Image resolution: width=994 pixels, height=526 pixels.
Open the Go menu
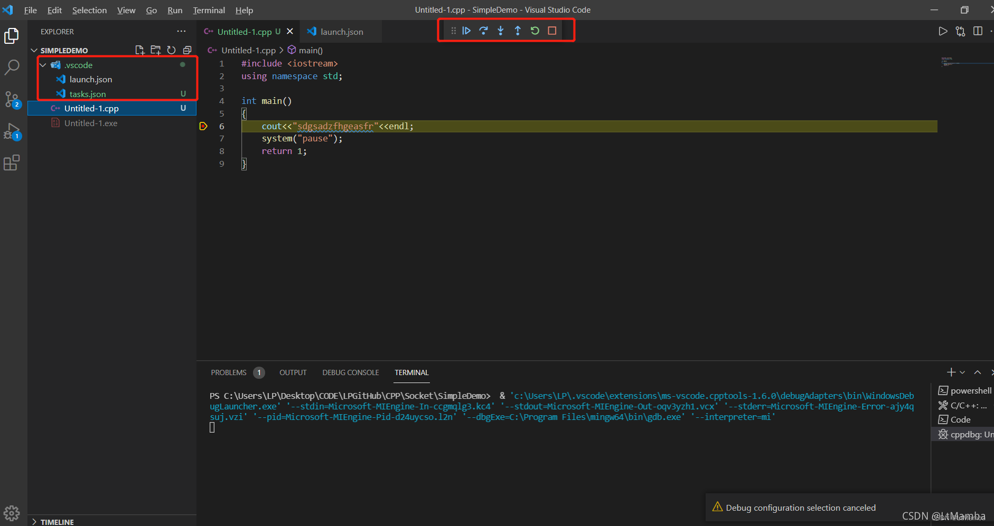[152, 10]
